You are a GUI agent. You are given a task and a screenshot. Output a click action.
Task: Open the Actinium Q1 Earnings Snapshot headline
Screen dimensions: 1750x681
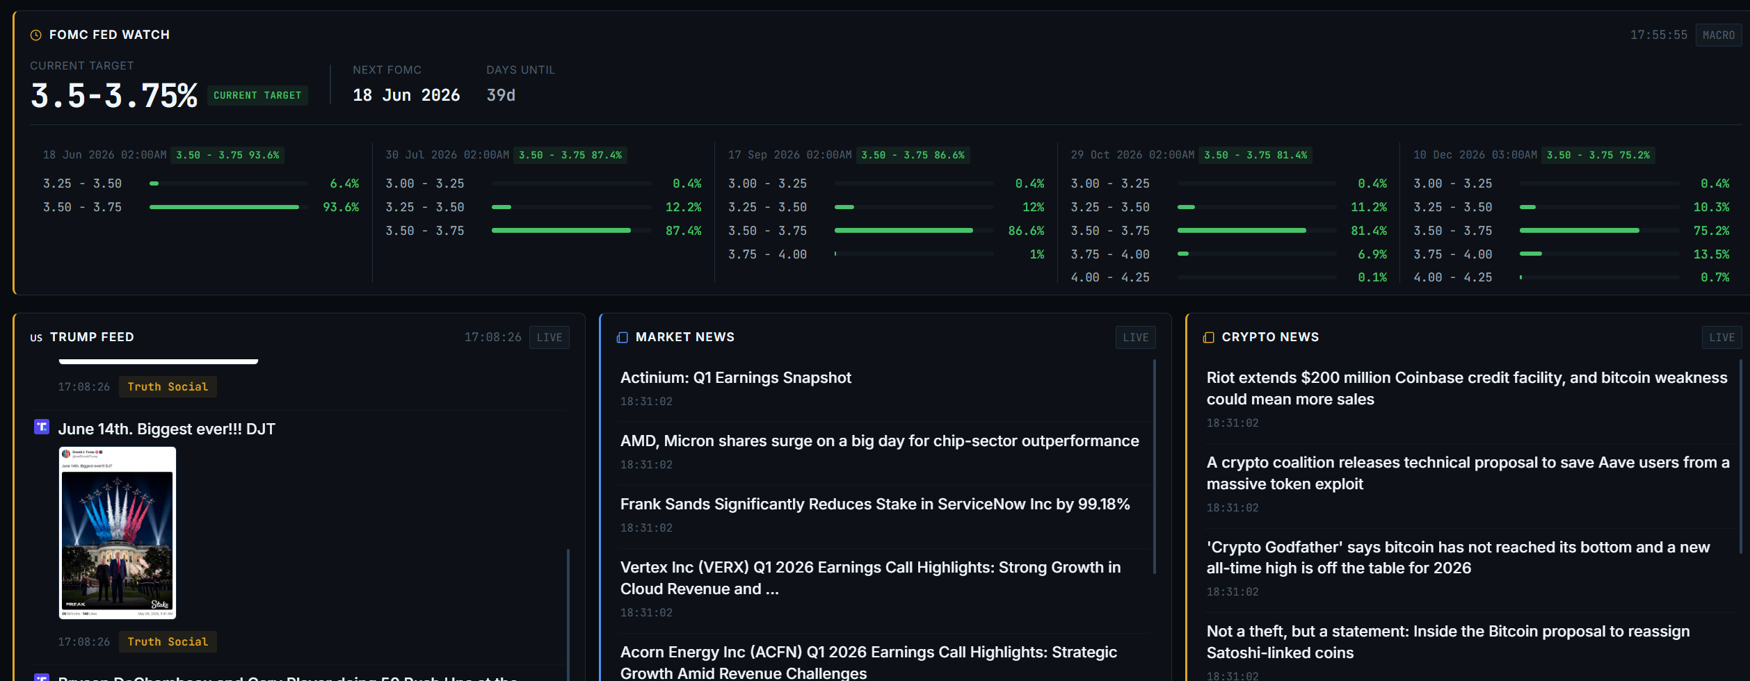click(x=735, y=377)
